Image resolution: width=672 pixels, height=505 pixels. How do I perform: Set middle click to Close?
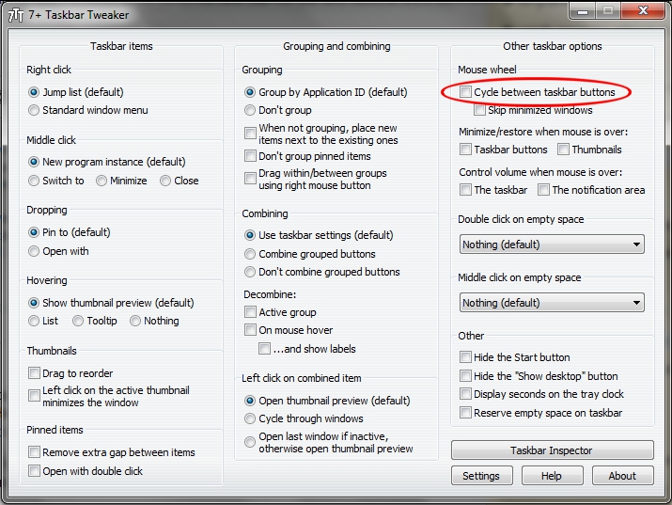[165, 181]
